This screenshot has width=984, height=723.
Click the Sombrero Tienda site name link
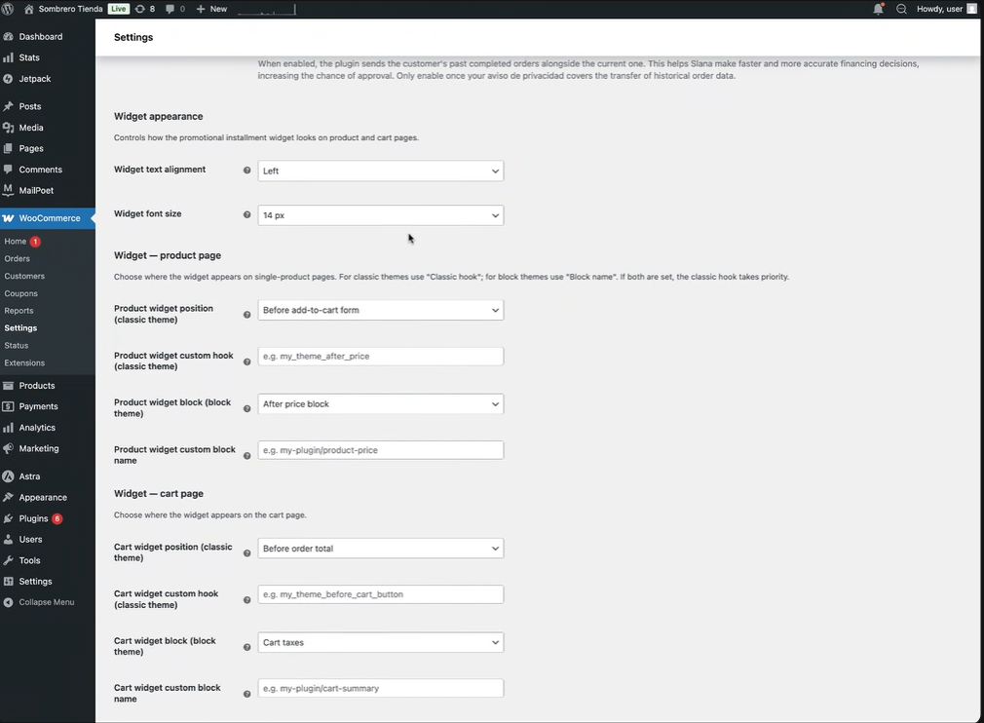[x=70, y=9]
